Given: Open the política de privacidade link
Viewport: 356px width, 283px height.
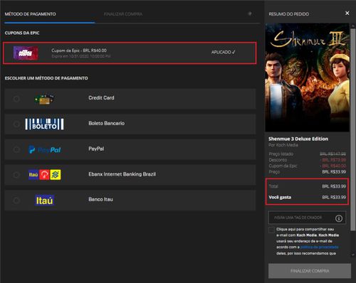Looking at the screenshot, I should pos(319,247).
